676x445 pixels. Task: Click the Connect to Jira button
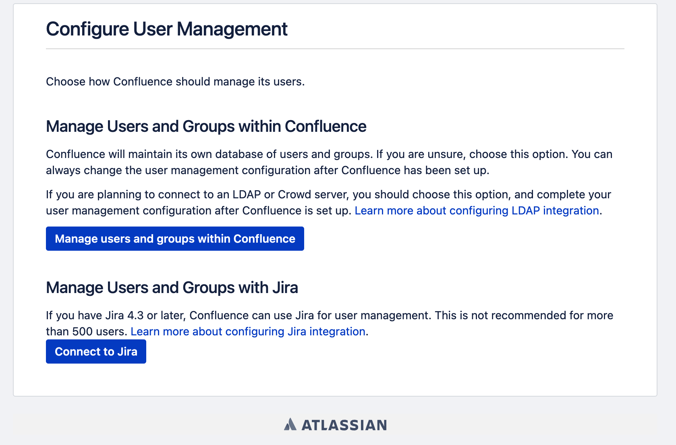96,351
